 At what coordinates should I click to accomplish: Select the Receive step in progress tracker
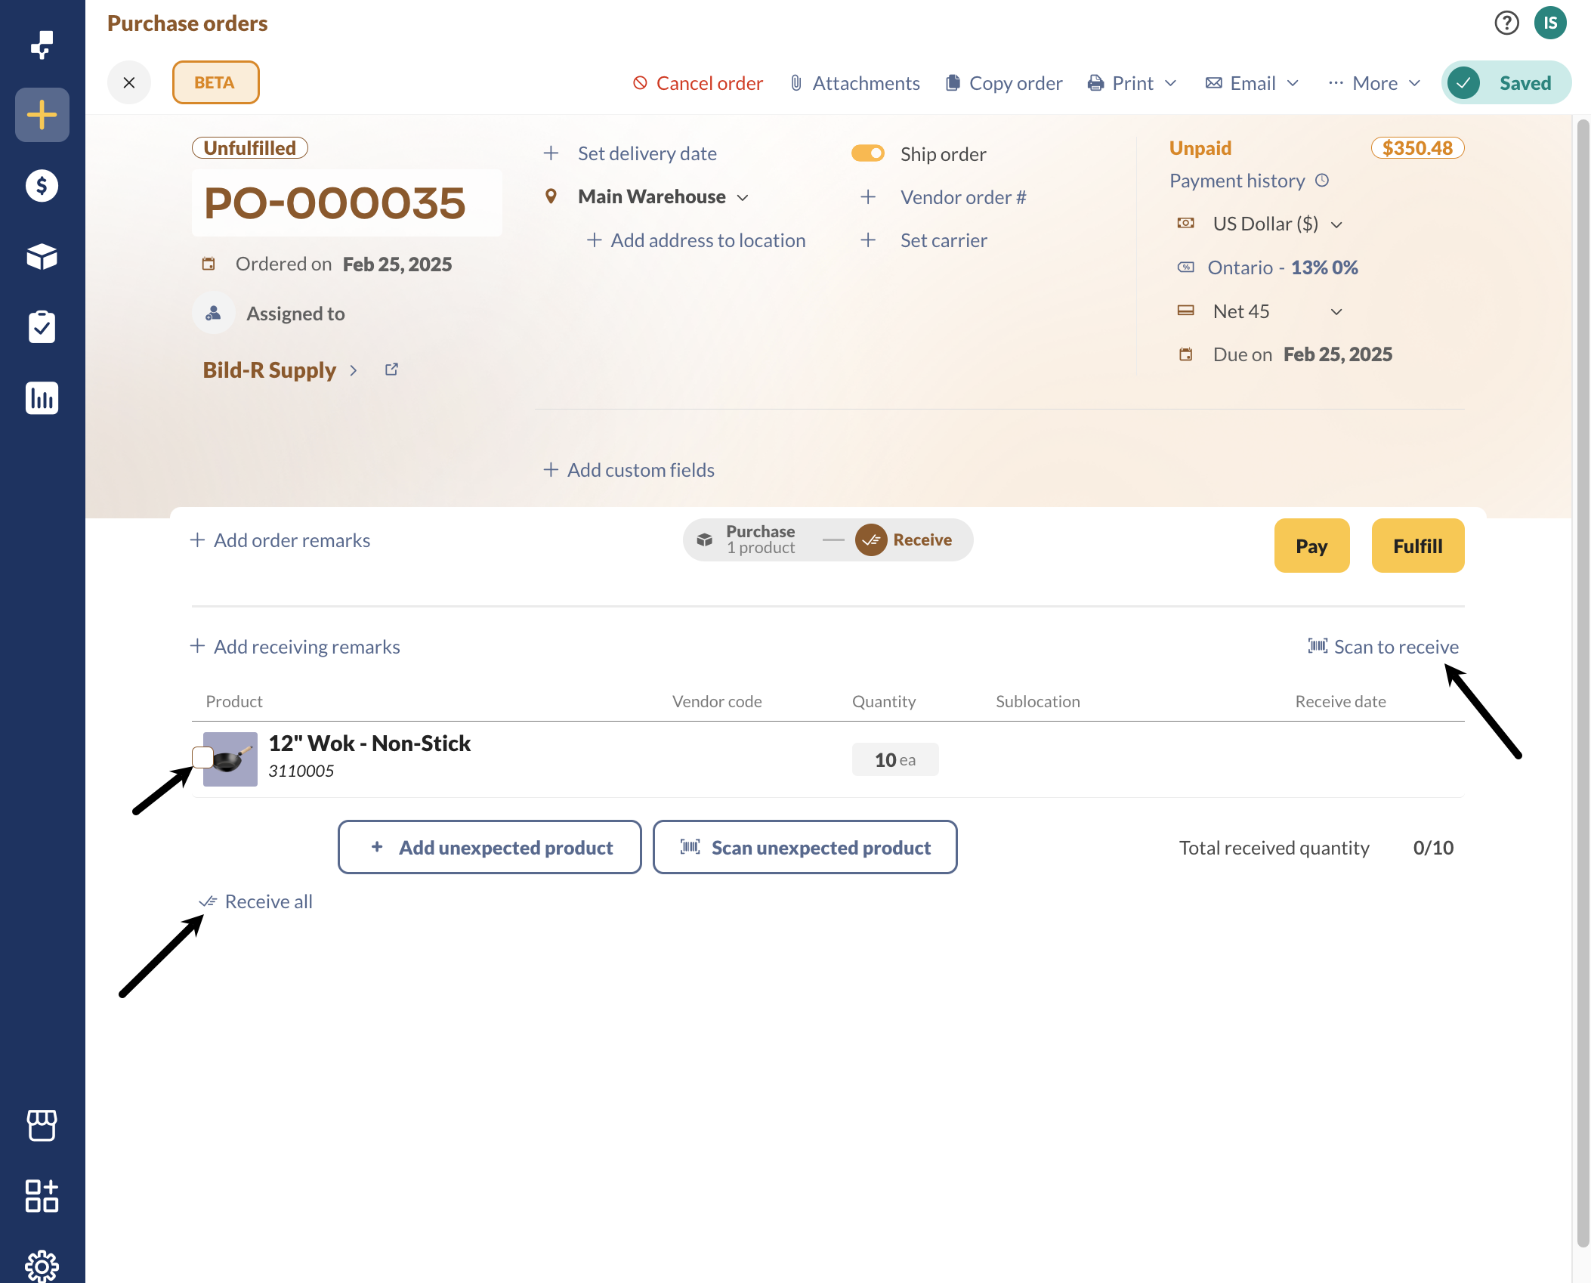point(904,539)
